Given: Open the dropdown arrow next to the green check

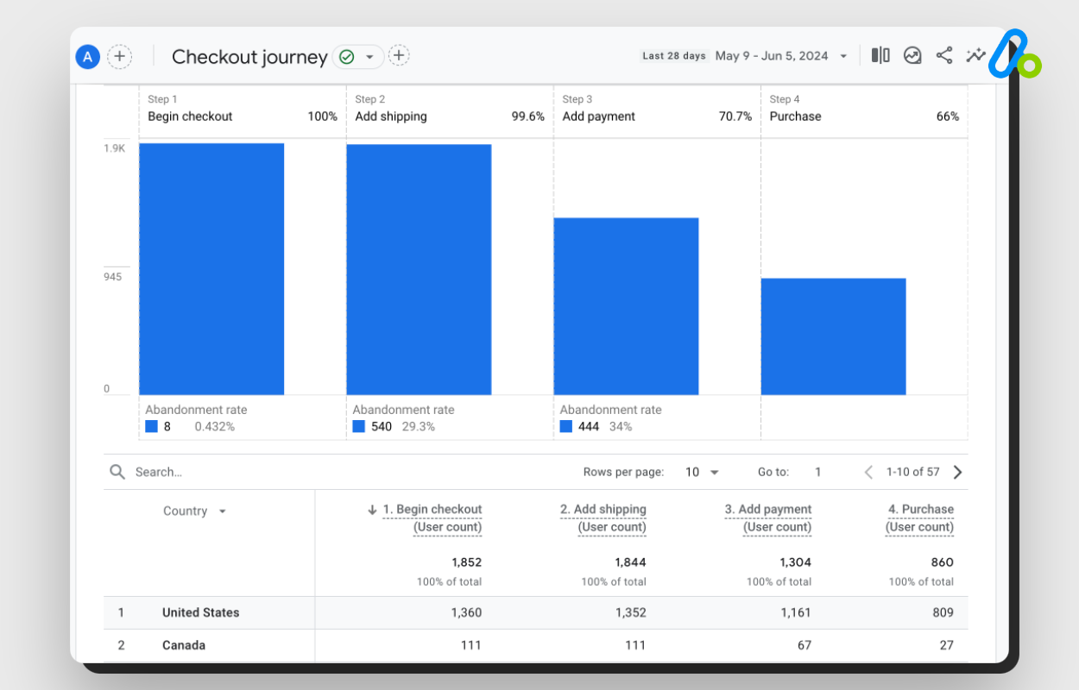Looking at the screenshot, I should coord(369,57).
